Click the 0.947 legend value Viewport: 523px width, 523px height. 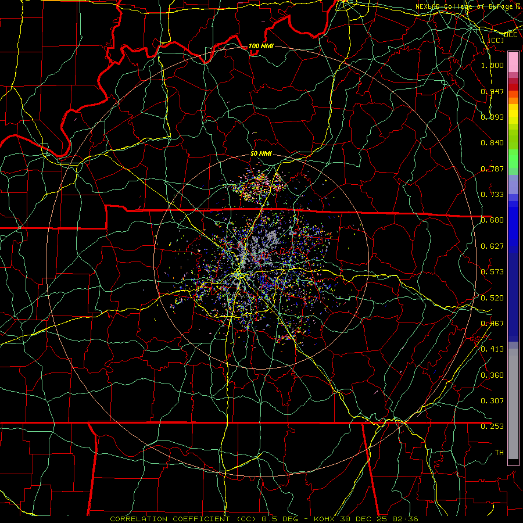[x=492, y=91]
